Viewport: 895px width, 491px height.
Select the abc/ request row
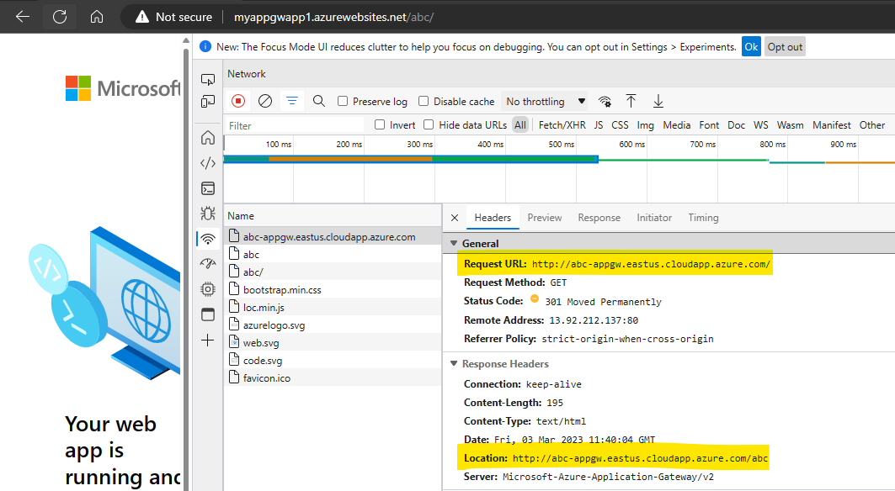(x=333, y=272)
